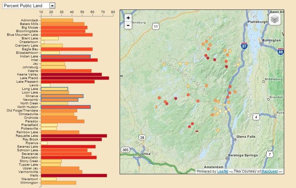
Task: Click the Keene Valley bar
Action: coord(72,74)
